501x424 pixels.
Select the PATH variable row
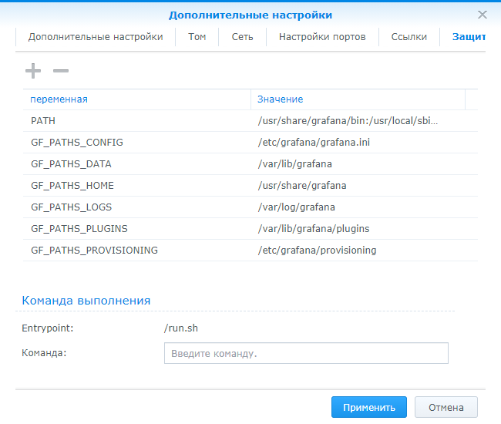click(43, 121)
